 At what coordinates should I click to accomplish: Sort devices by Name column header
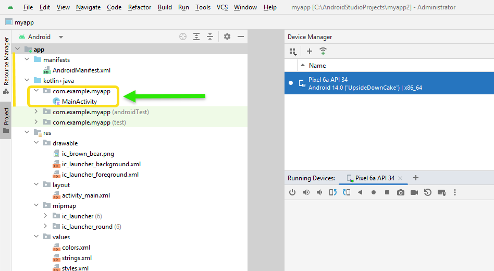point(317,66)
